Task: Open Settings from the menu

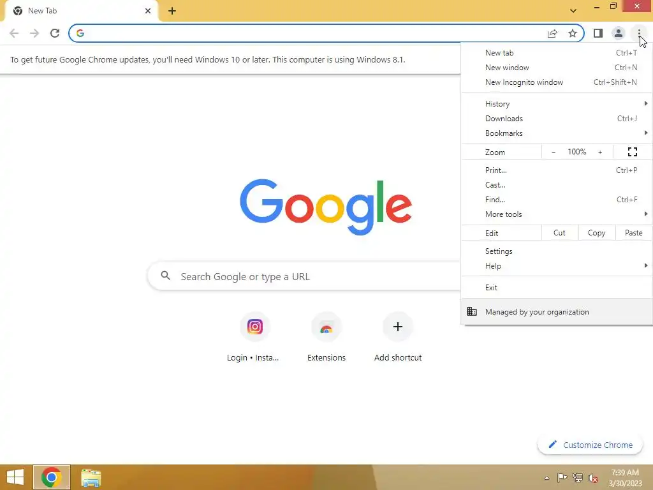Action: point(557,251)
